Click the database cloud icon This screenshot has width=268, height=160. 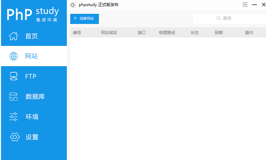point(14,97)
